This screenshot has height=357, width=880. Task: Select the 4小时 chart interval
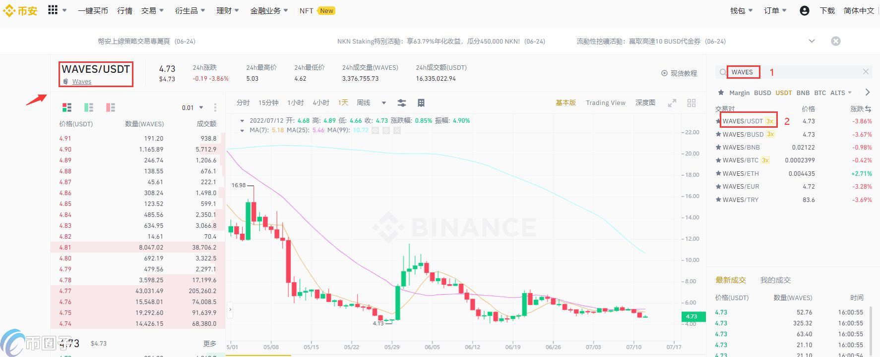pos(321,102)
